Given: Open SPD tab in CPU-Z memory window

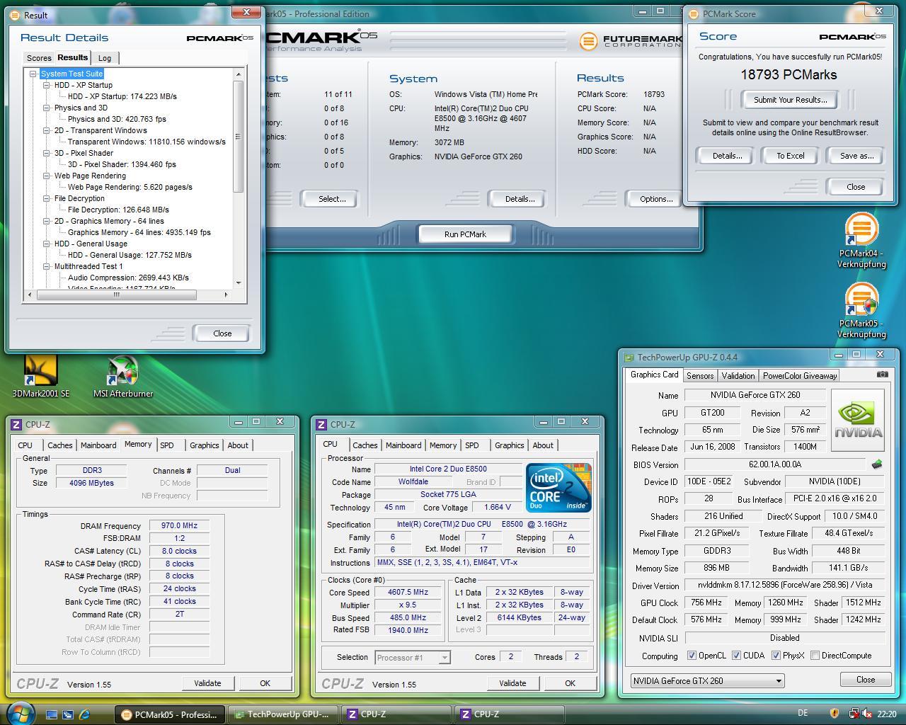Looking at the screenshot, I should click(x=167, y=445).
